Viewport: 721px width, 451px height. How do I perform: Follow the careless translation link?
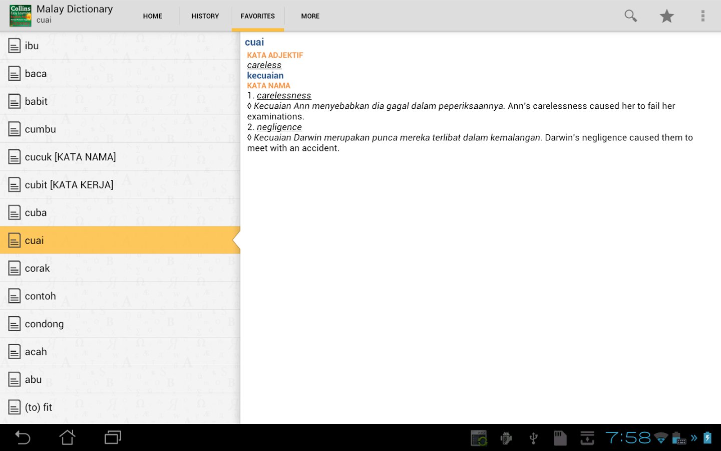[x=264, y=65]
